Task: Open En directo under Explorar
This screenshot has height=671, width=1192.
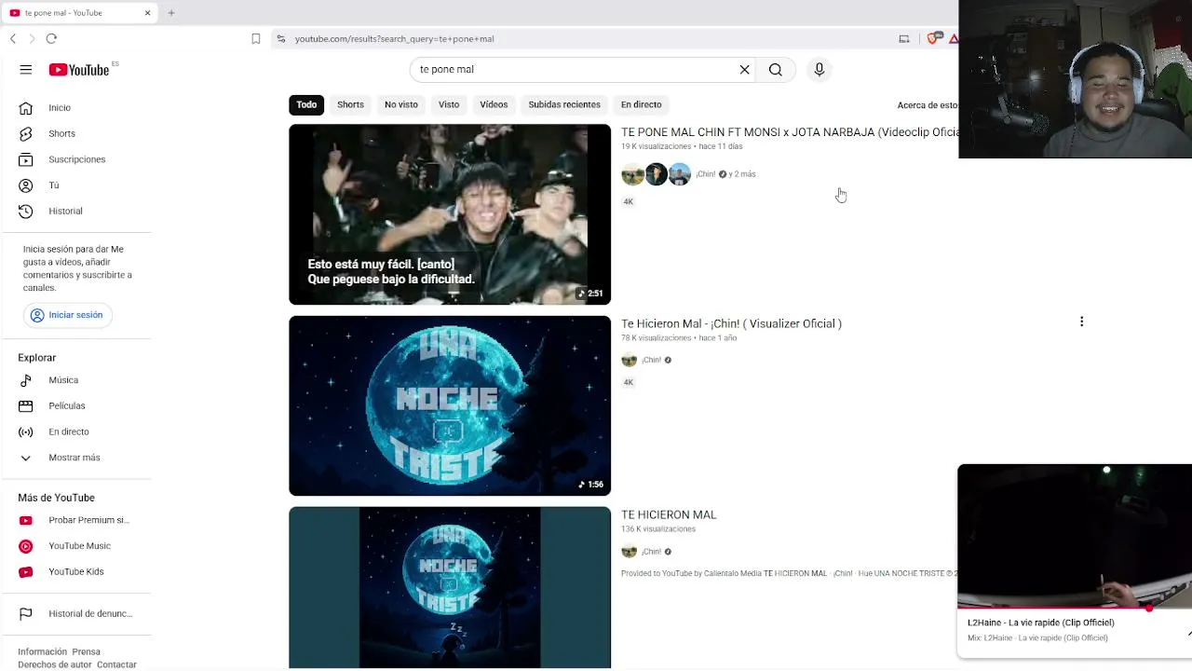Action: point(78,431)
